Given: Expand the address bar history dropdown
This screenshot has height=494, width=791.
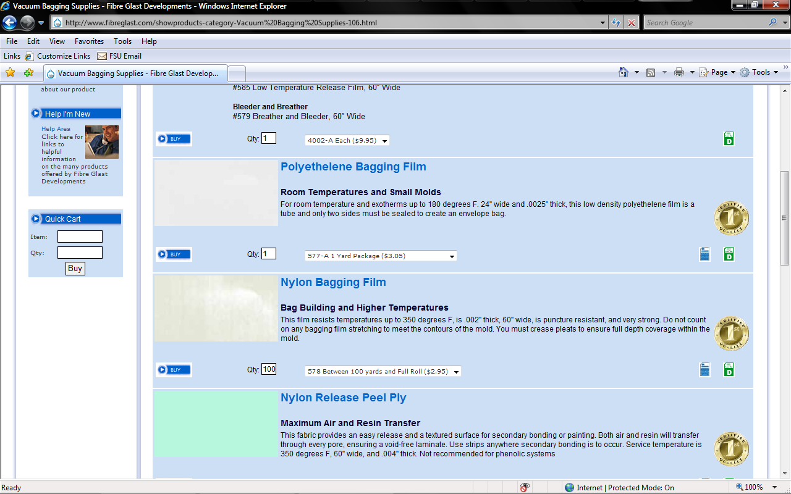Looking at the screenshot, I should pyautogui.click(x=603, y=23).
